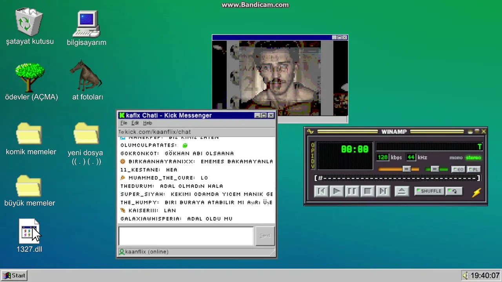Pause playback in Winamp
Image resolution: width=502 pixels, height=282 pixels.
352,191
